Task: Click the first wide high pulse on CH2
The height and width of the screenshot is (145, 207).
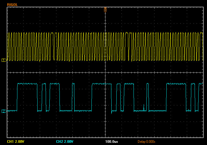Action: tap(27, 84)
